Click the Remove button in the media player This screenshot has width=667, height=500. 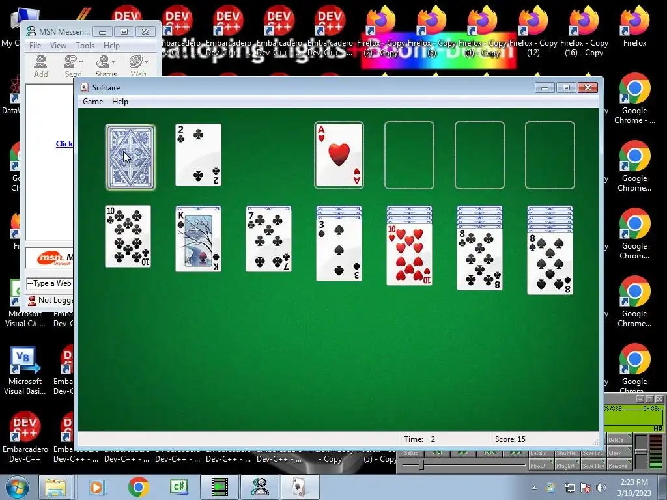coord(617,466)
